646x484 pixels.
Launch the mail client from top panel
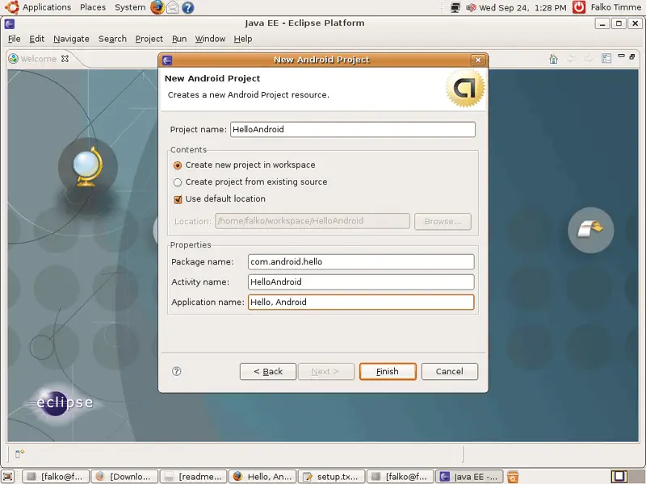click(x=173, y=7)
